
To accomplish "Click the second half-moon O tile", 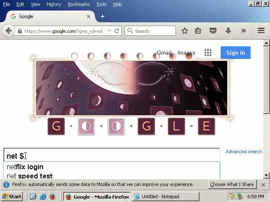I will pyautogui.click(x=116, y=126).
